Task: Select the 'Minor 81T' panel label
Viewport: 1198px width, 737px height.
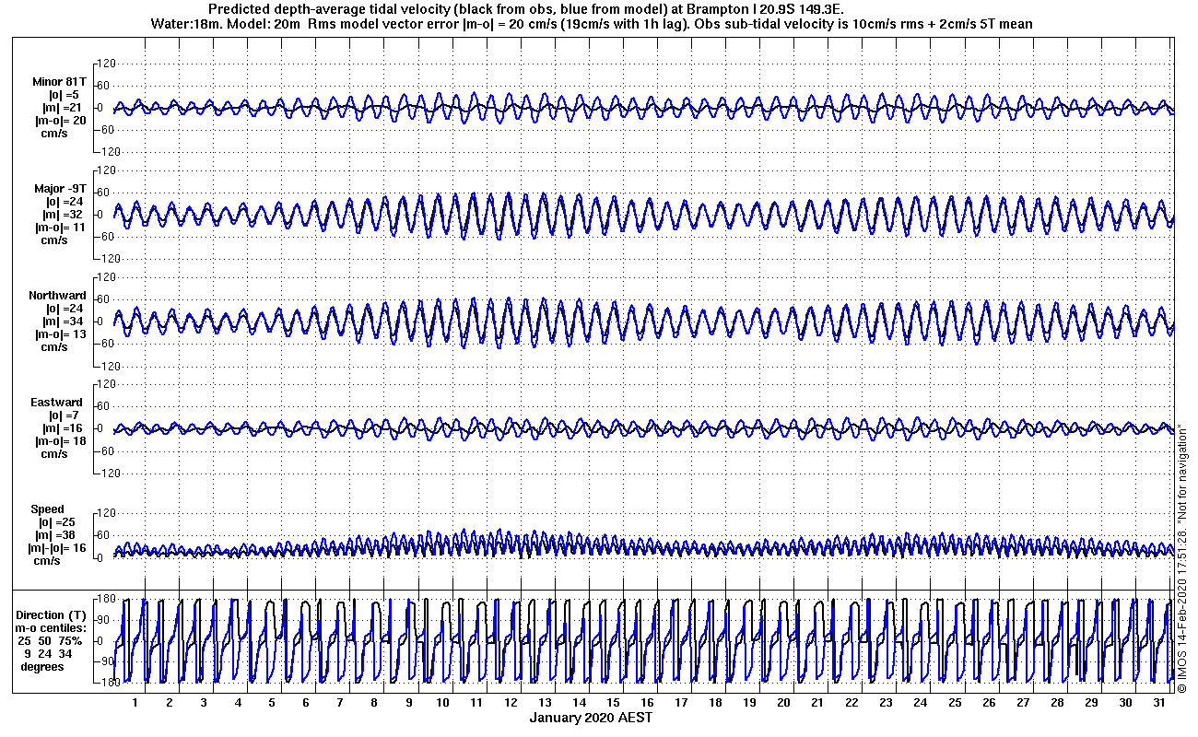Action: click(59, 81)
